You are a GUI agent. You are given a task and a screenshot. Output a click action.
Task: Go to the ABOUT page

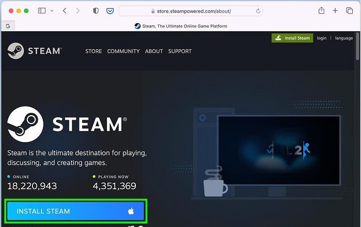[154, 51]
